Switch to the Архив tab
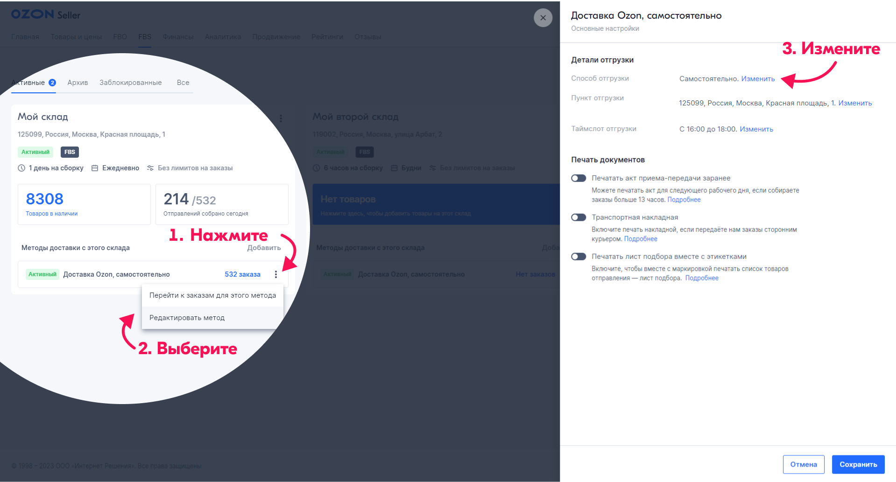Viewport: 896px width, 482px height. [x=78, y=83]
